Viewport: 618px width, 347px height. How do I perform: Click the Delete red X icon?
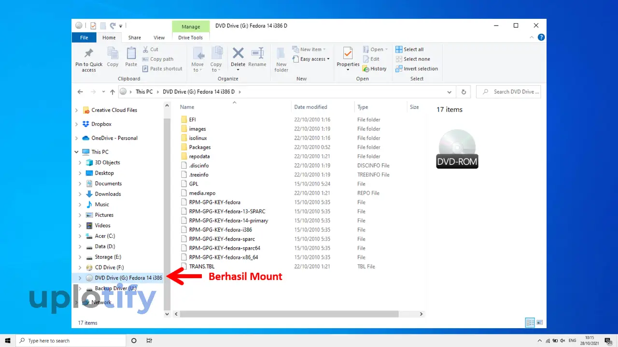point(238,53)
